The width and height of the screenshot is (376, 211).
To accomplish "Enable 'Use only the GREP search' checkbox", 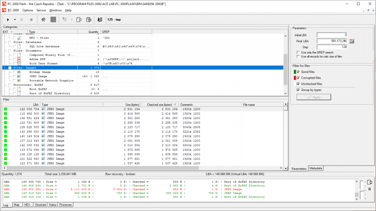I will [x=298, y=52].
